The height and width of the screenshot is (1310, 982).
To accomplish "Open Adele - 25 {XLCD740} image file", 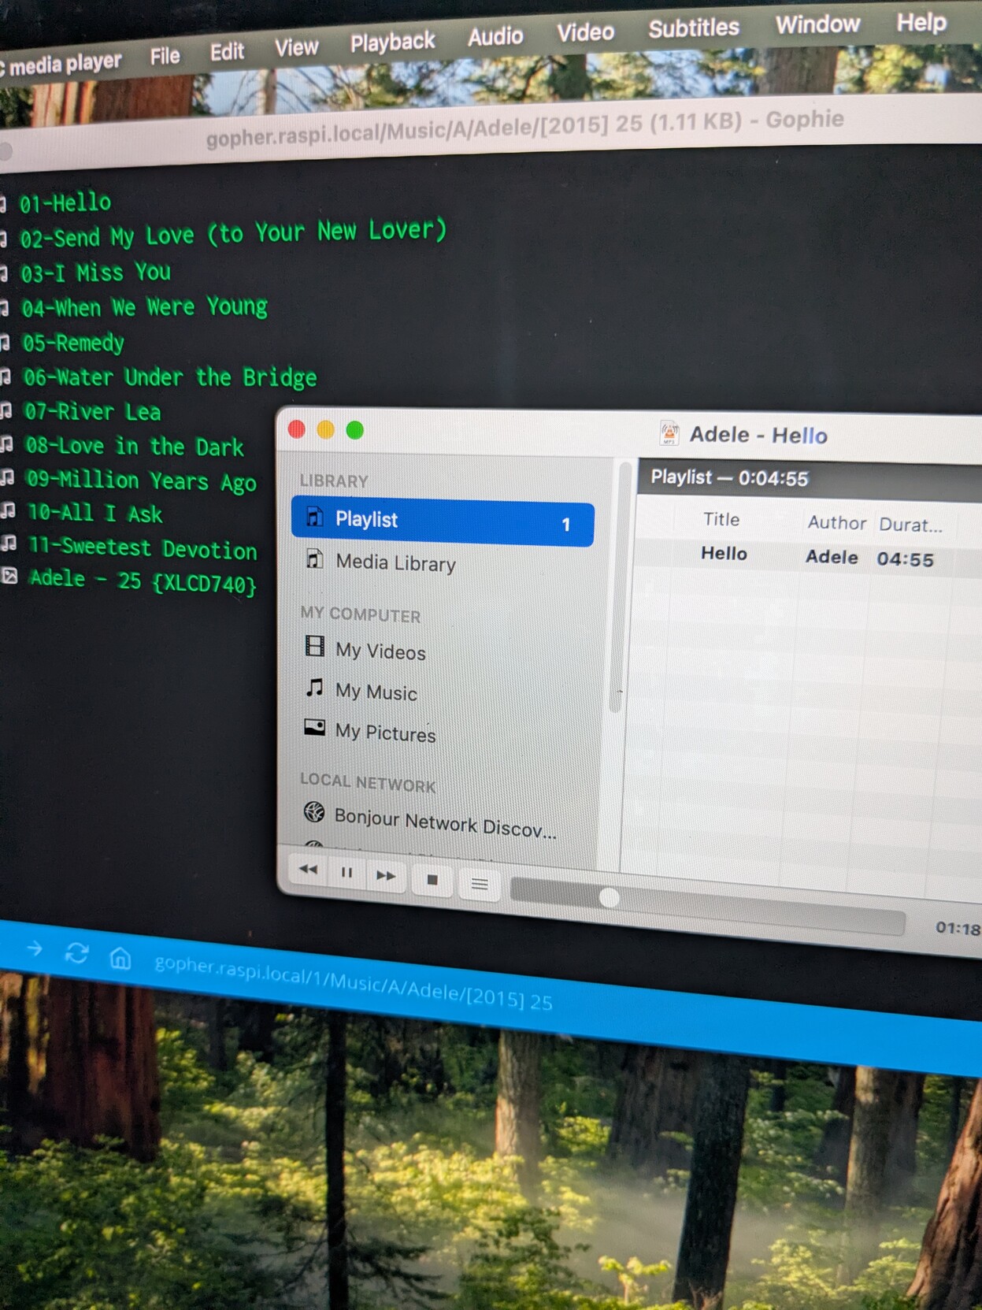I will tap(143, 581).
